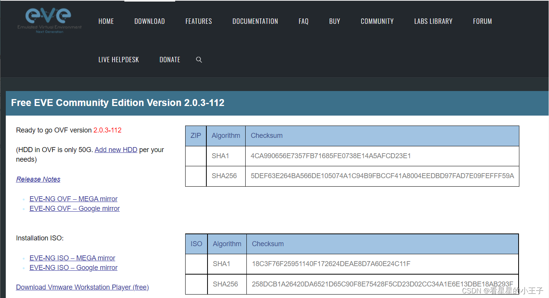This screenshot has width=549, height=298.
Task: Open the search magnifier icon
Action: click(199, 60)
